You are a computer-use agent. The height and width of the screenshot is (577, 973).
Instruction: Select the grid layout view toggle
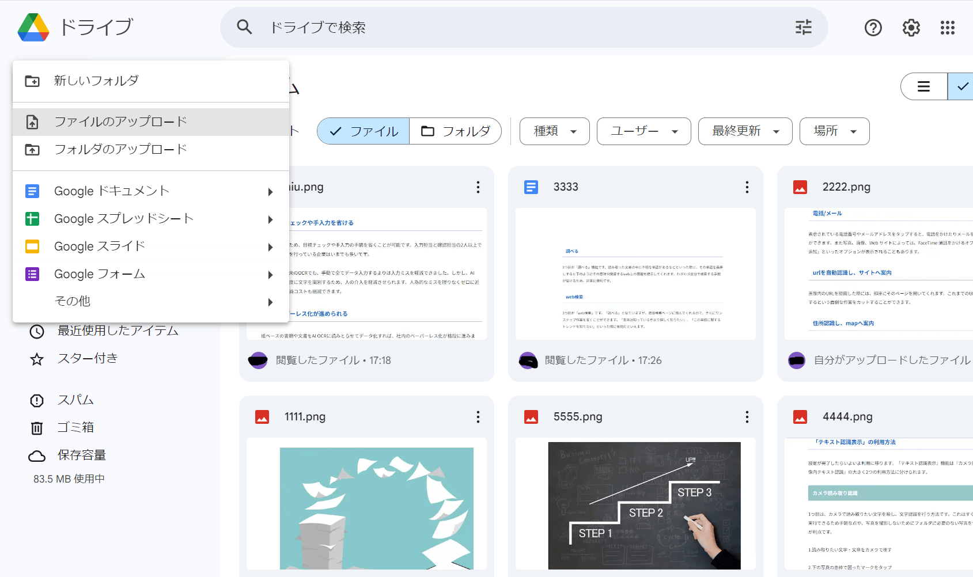[960, 86]
